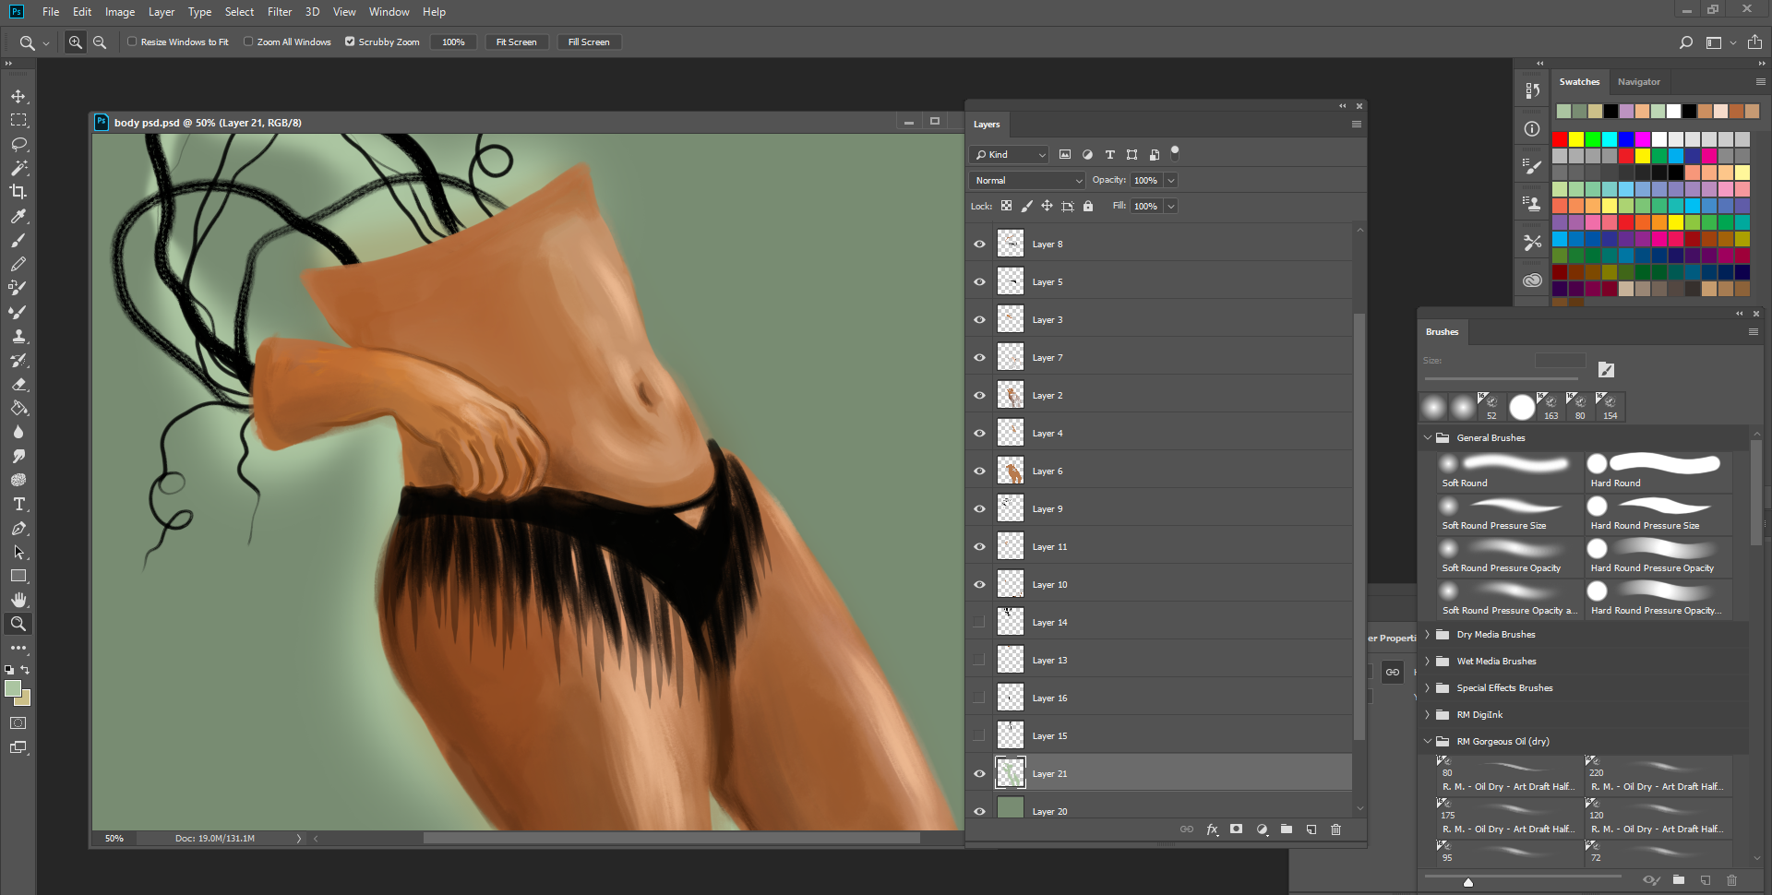Screen dimensions: 1772x895
Task: Open the Normal blend mode dropdown
Action: click(1027, 181)
